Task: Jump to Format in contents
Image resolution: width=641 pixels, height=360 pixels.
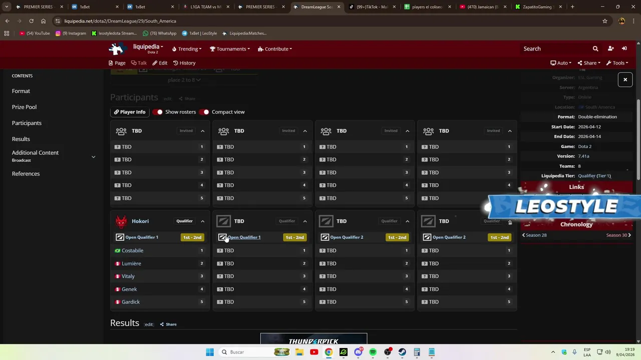Action: [21, 91]
